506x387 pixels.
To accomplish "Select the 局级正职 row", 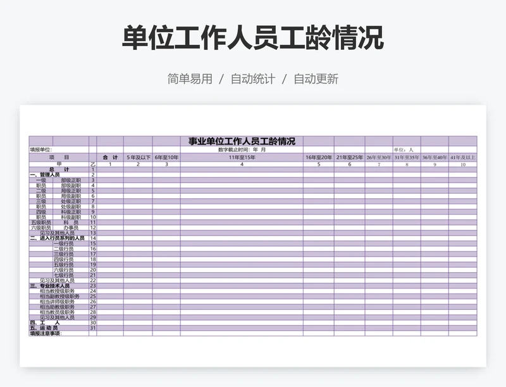I will (x=253, y=191).
